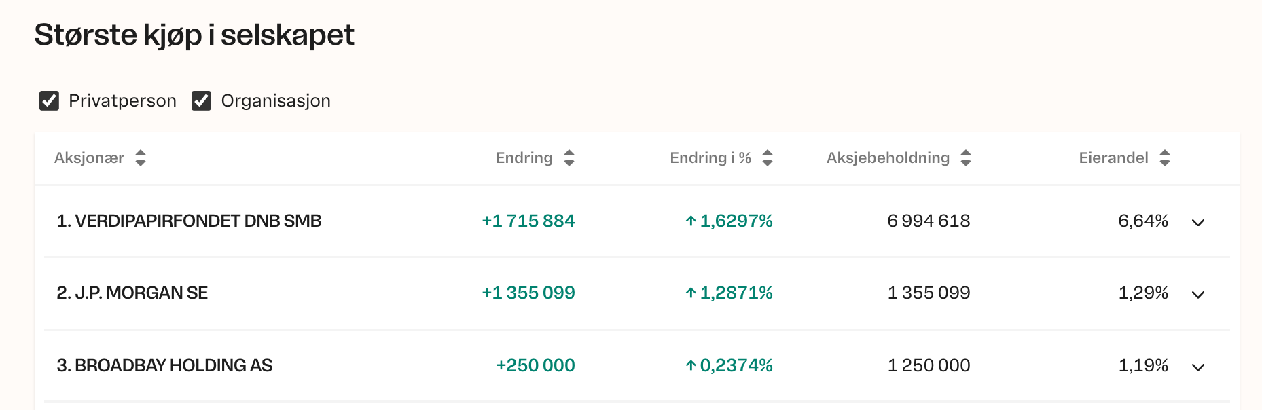Image resolution: width=1262 pixels, height=410 pixels.
Task: Expand BROADBAY HOLDING AS row chevron
Action: [x=1198, y=367]
